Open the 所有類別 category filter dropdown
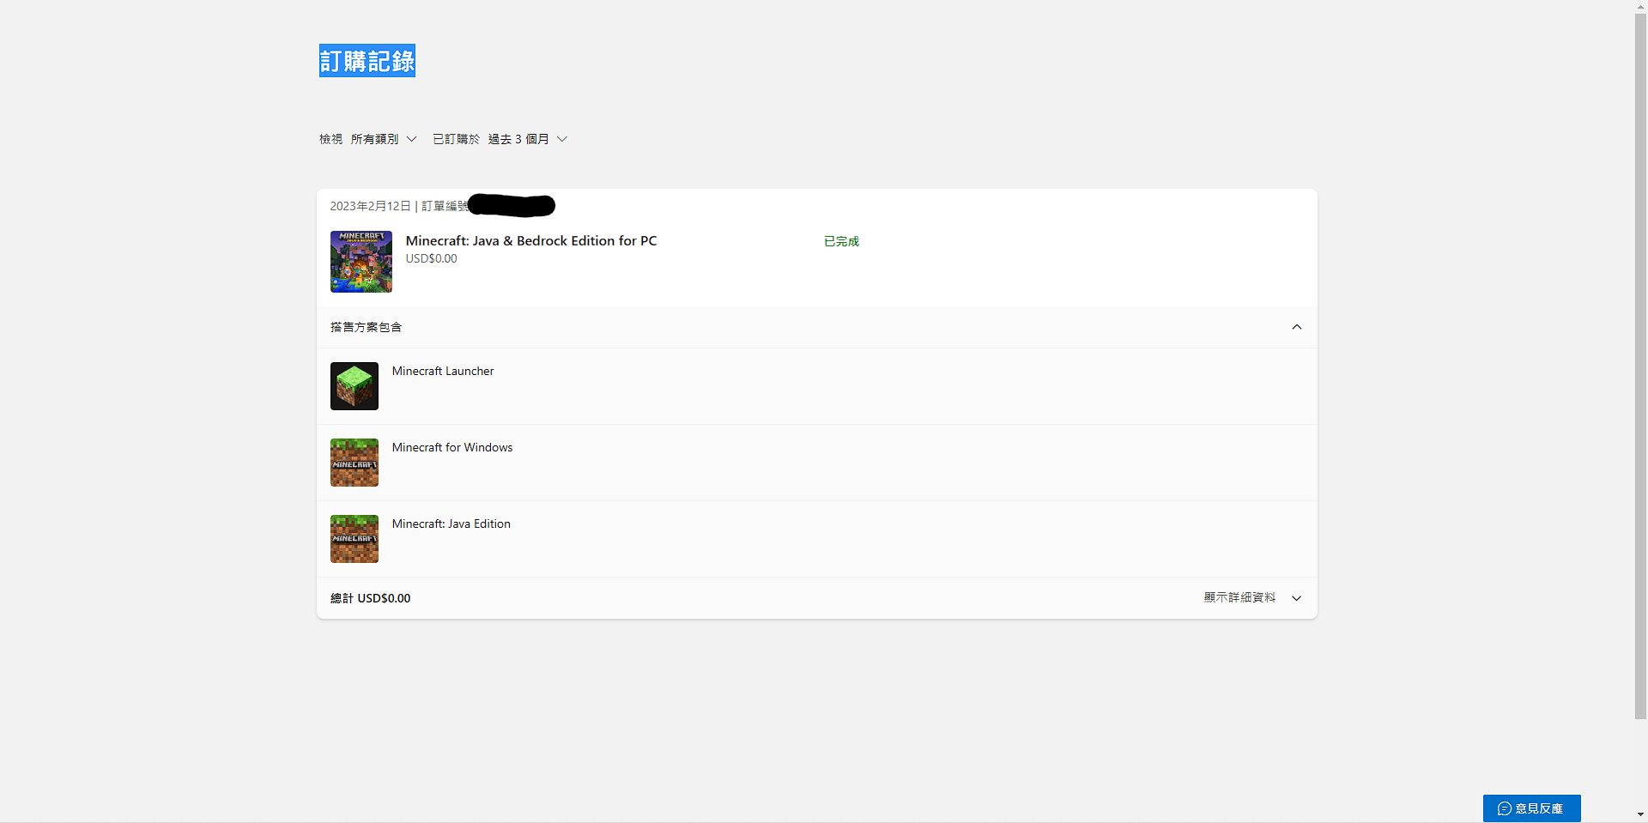Viewport: 1648px width, 823px height. 383,139
